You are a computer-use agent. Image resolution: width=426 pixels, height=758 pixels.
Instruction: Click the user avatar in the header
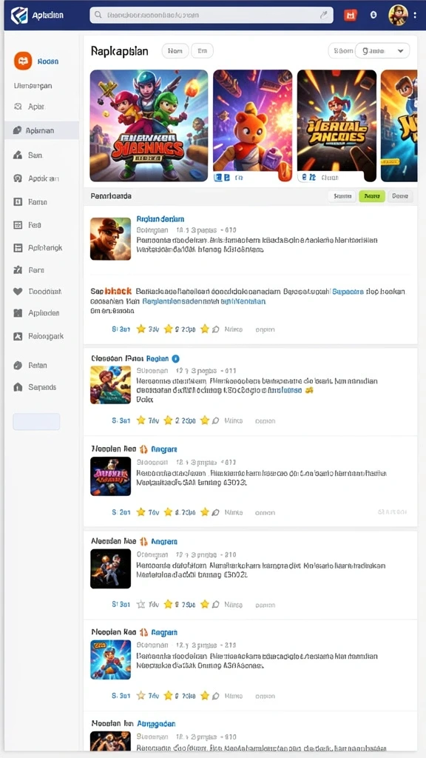coord(398,15)
